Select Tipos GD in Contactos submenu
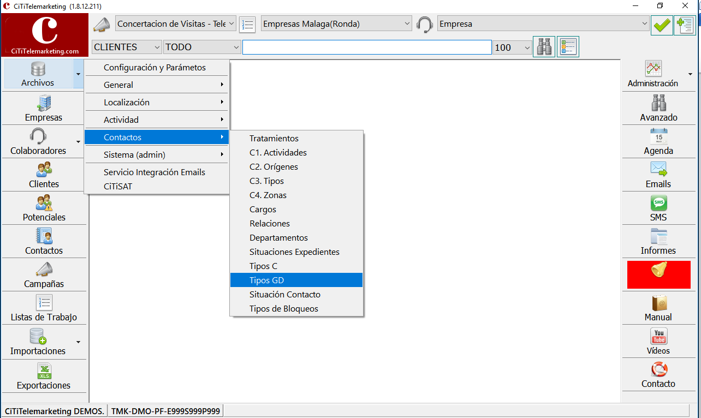Screen dimensions: 701x418 (x=296, y=280)
